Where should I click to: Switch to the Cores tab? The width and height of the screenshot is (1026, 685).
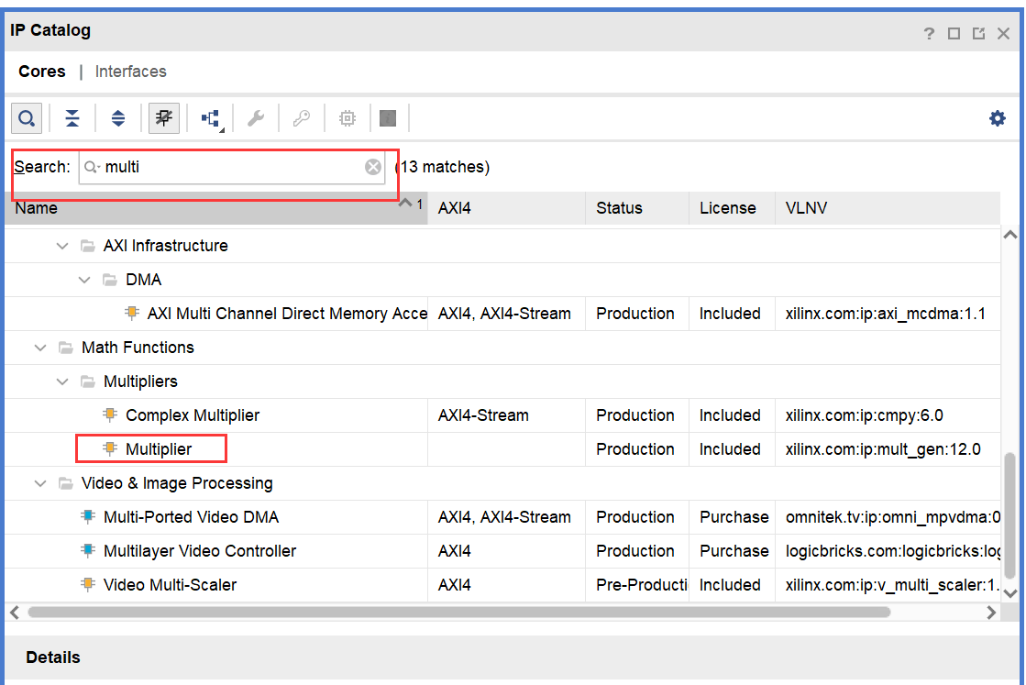click(x=42, y=72)
